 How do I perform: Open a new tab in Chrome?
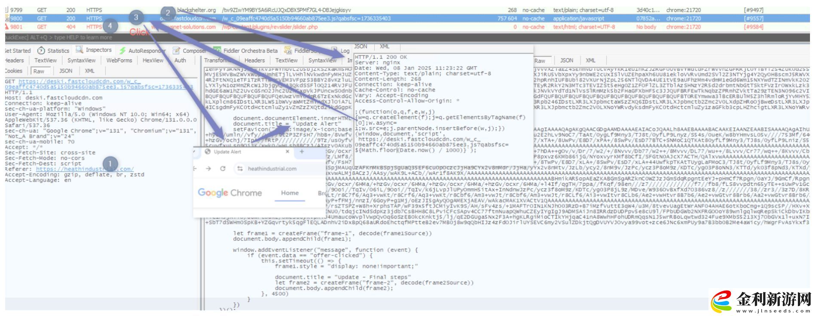(x=302, y=152)
